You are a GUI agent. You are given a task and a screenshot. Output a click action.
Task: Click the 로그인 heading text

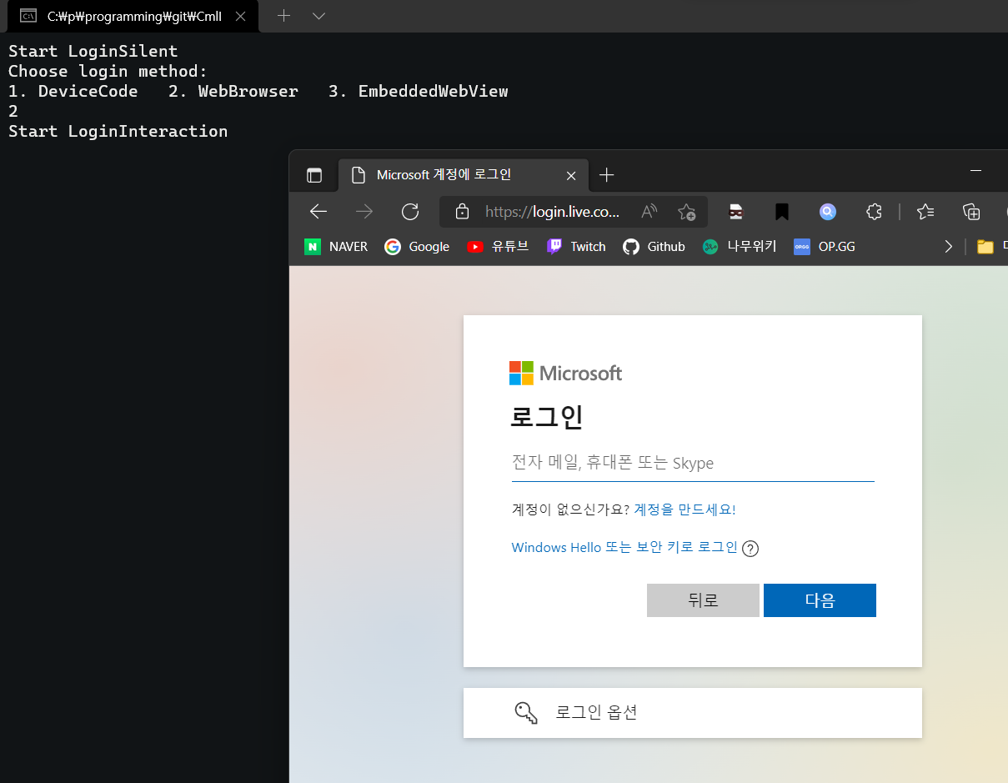tap(546, 416)
